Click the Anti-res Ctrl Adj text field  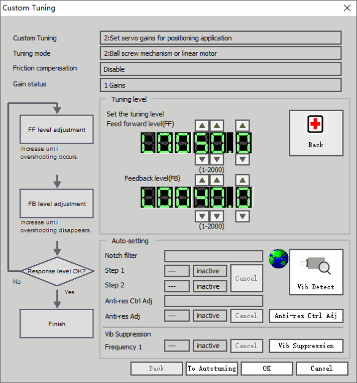[214, 301]
